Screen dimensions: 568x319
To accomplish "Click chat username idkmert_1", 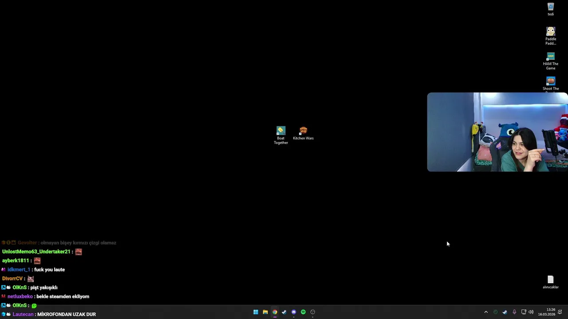I will pyautogui.click(x=19, y=269).
